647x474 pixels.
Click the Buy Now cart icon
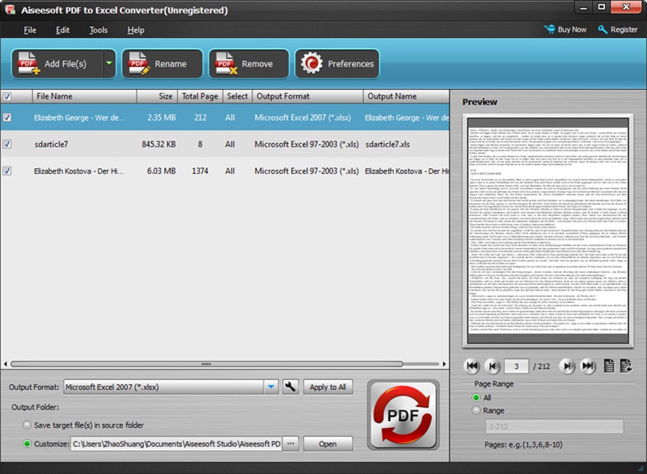pyautogui.click(x=549, y=29)
